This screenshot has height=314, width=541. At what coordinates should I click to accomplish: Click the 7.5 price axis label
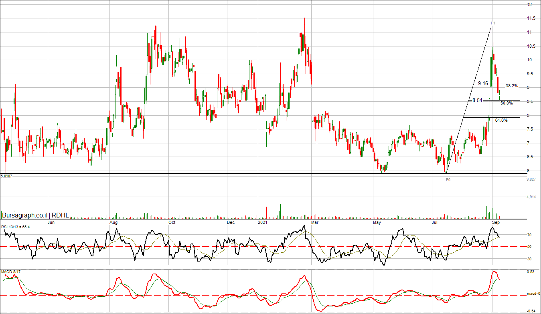coord(529,129)
